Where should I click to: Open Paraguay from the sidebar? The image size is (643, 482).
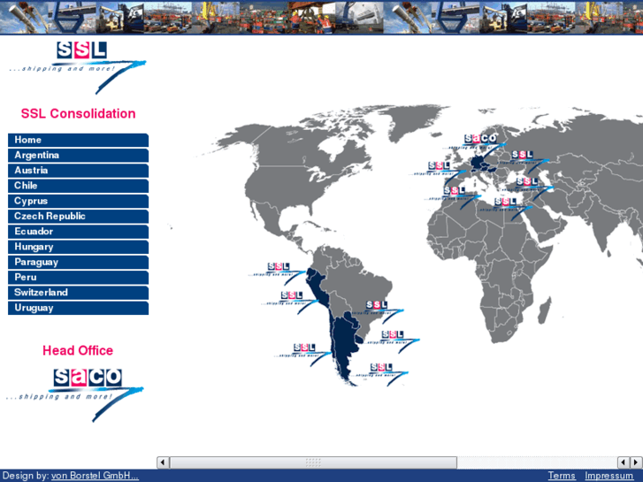tap(78, 262)
